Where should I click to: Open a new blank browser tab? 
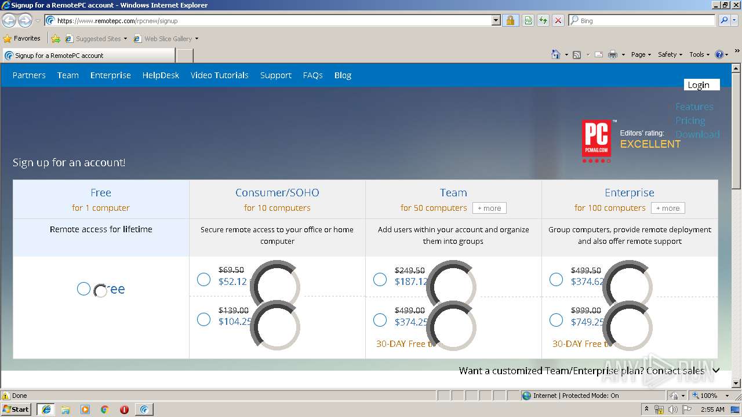click(x=184, y=56)
